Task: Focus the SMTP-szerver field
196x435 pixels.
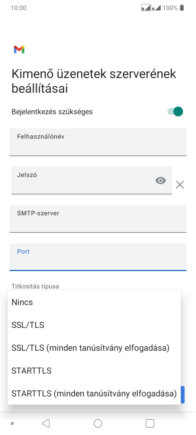Action: [98, 219]
